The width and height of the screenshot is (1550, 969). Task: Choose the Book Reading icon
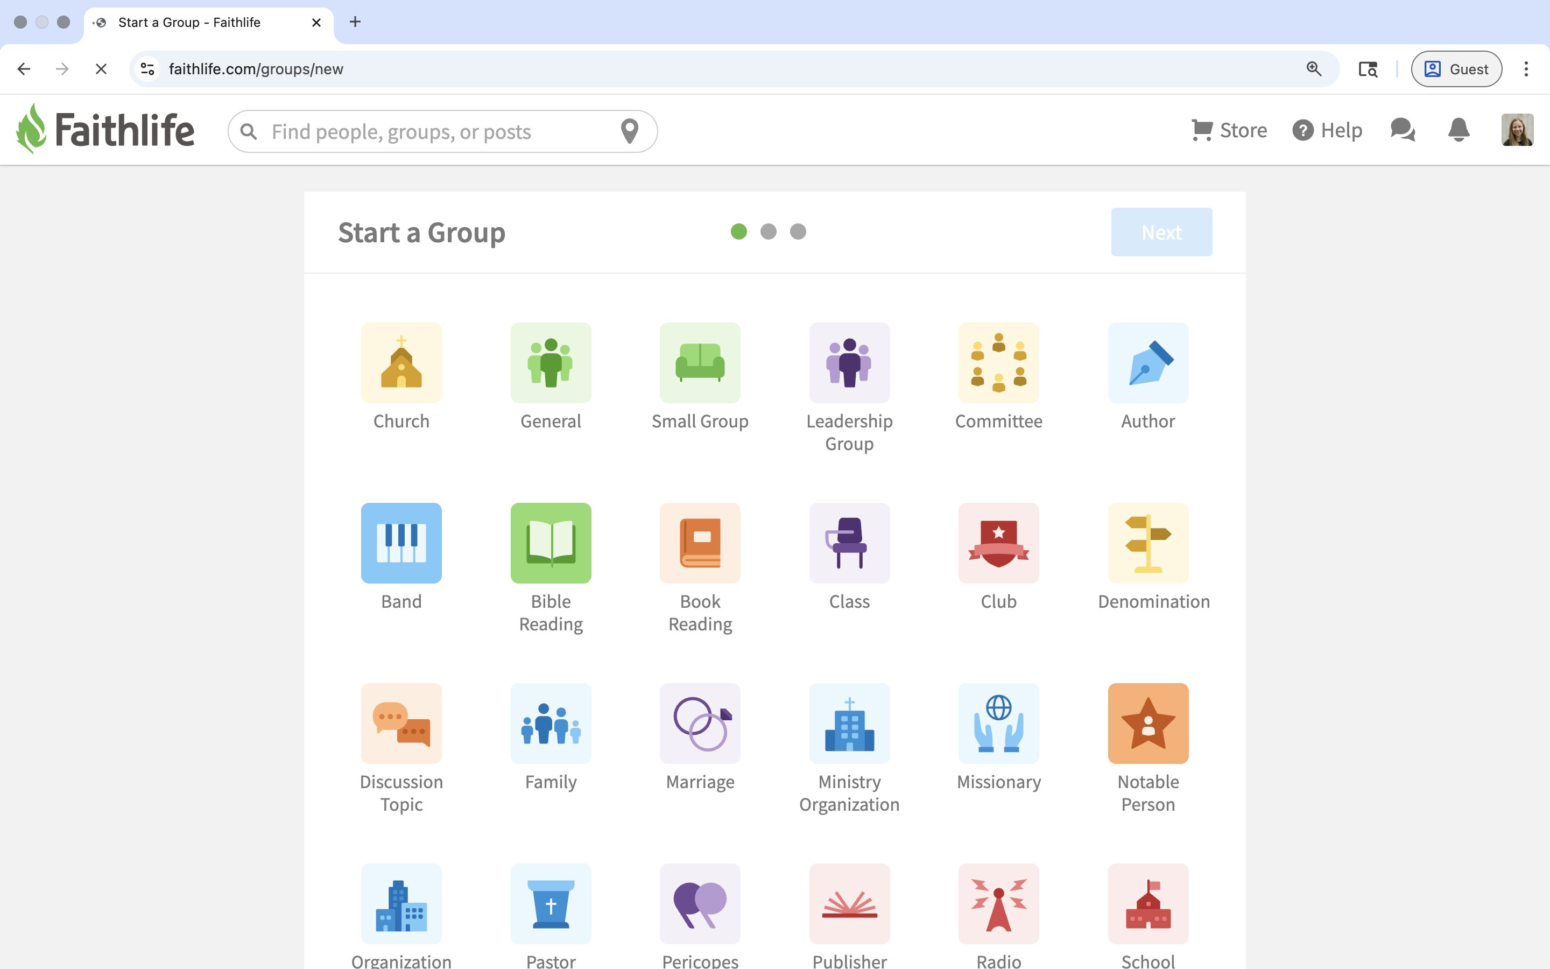coord(700,543)
